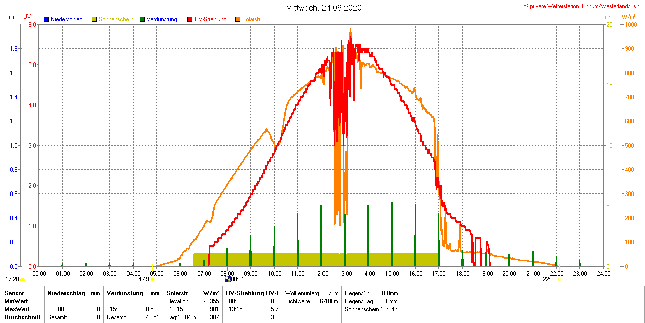The image size is (645, 323).
Task: Click the blue mm axis unit label
Action: tap(11, 17)
